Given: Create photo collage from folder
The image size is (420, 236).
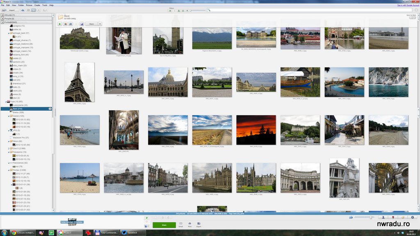Looking at the screenshot, I should tap(65, 24).
